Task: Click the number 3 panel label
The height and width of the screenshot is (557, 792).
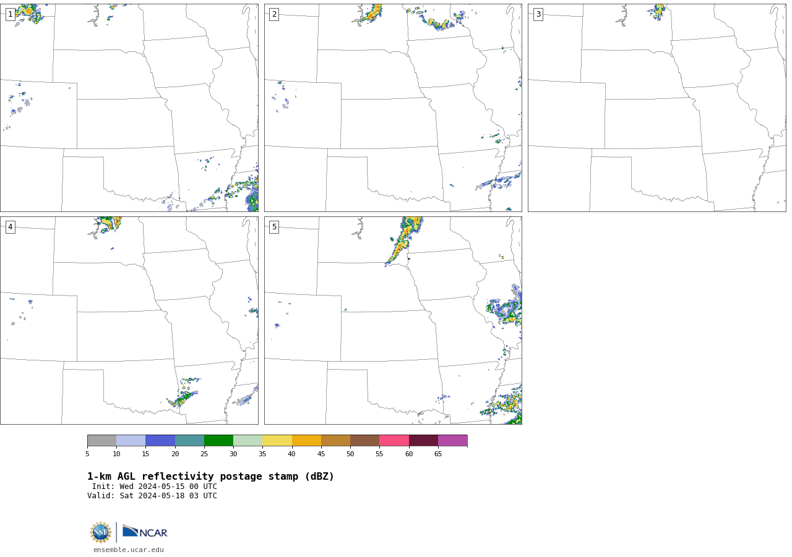Action: (538, 14)
